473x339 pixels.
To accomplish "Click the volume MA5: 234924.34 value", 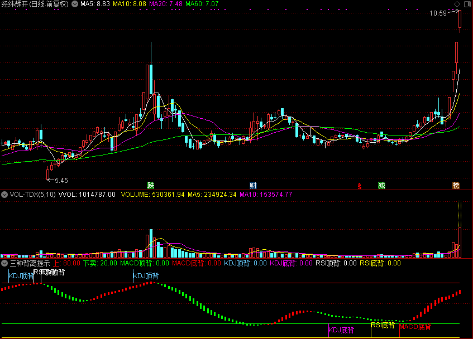I will point(212,195).
